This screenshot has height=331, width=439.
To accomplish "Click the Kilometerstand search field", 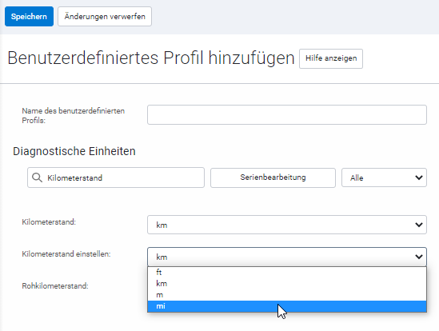I will click(116, 177).
